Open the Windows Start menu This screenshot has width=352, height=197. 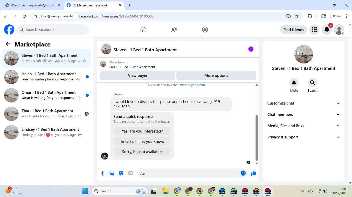coord(85,191)
